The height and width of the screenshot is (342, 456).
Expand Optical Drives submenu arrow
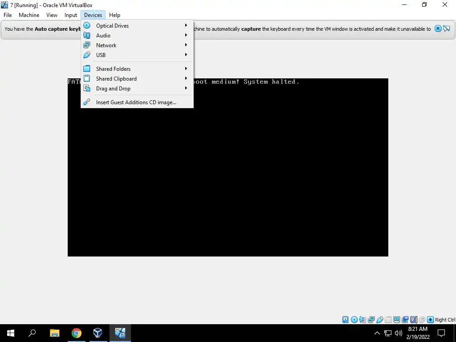pos(186,25)
